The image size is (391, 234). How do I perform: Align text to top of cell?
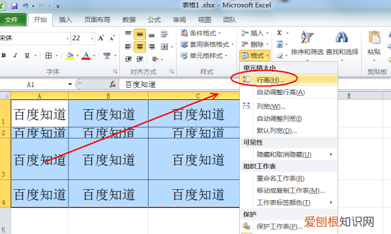tap(128, 34)
